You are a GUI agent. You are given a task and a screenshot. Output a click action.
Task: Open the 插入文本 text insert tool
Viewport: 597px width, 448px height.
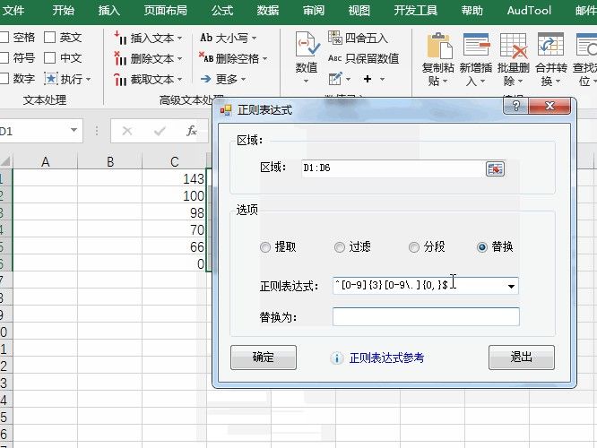coord(148,38)
